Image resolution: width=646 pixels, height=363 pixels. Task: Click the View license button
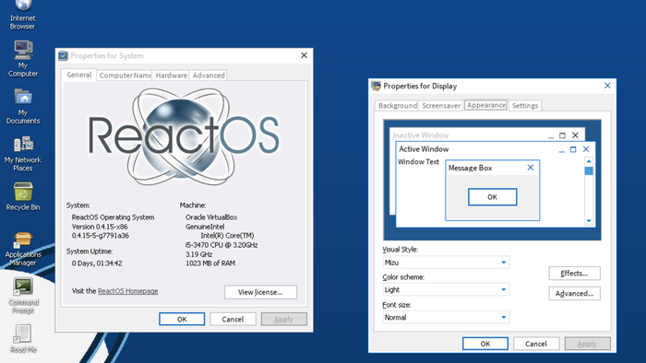[x=260, y=292]
